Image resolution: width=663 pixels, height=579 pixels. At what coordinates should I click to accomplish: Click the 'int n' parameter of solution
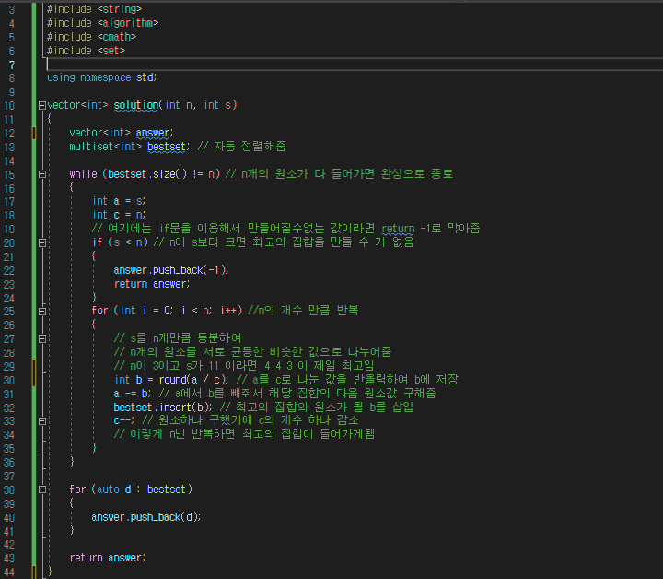[x=179, y=105]
